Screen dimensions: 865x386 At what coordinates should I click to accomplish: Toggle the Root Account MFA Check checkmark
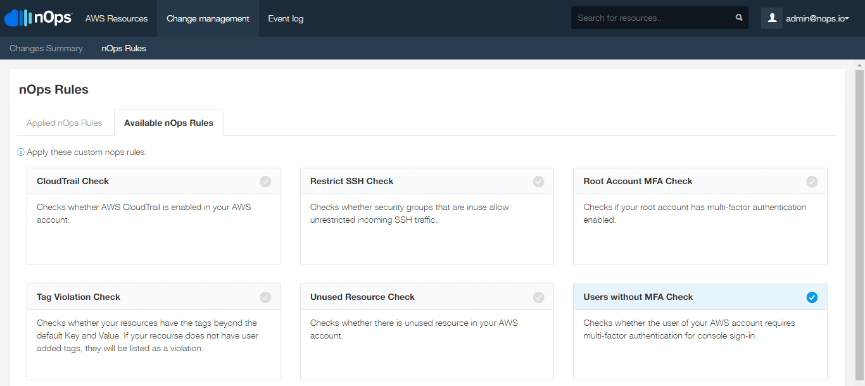click(812, 182)
